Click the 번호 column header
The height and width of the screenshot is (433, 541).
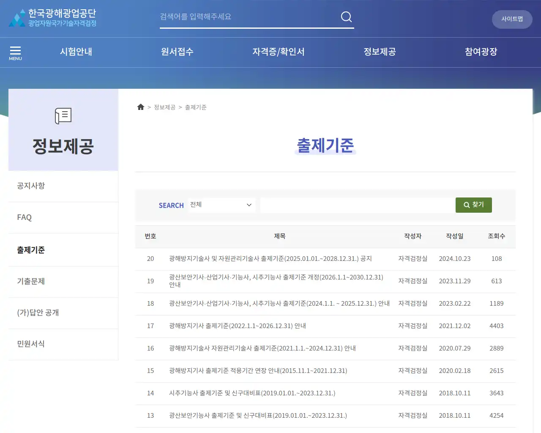click(150, 236)
